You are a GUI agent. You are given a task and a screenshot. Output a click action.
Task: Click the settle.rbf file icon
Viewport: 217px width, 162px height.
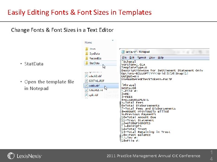coord(86,85)
